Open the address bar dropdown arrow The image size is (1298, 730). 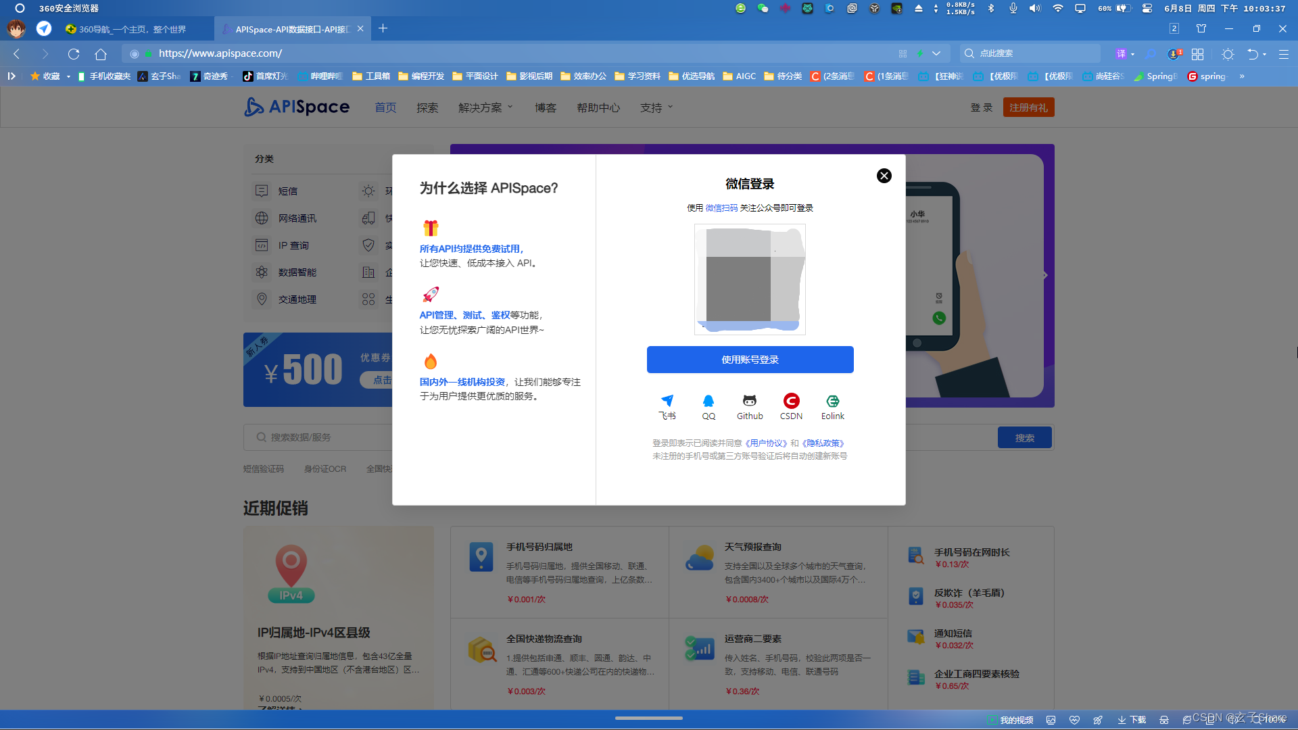(x=936, y=53)
